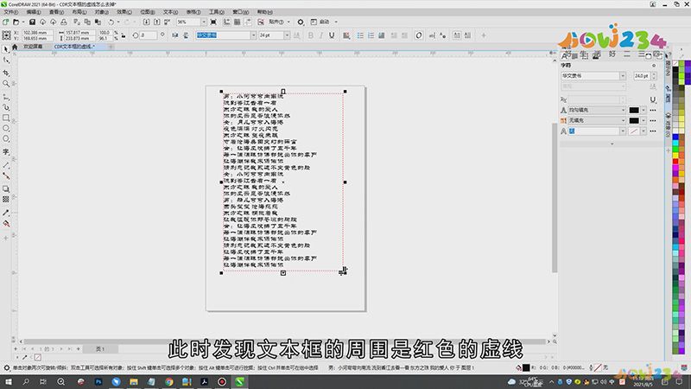Open font list dropdown in character docker
The height and width of the screenshot is (389, 691).
tap(623, 76)
